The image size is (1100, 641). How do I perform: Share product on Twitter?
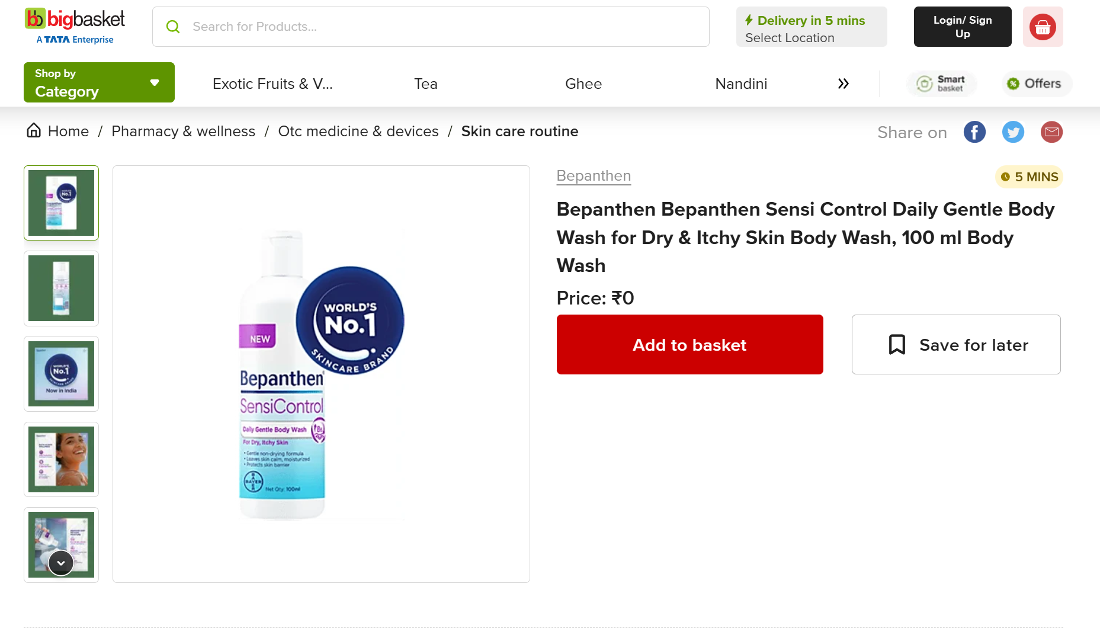click(x=1013, y=132)
